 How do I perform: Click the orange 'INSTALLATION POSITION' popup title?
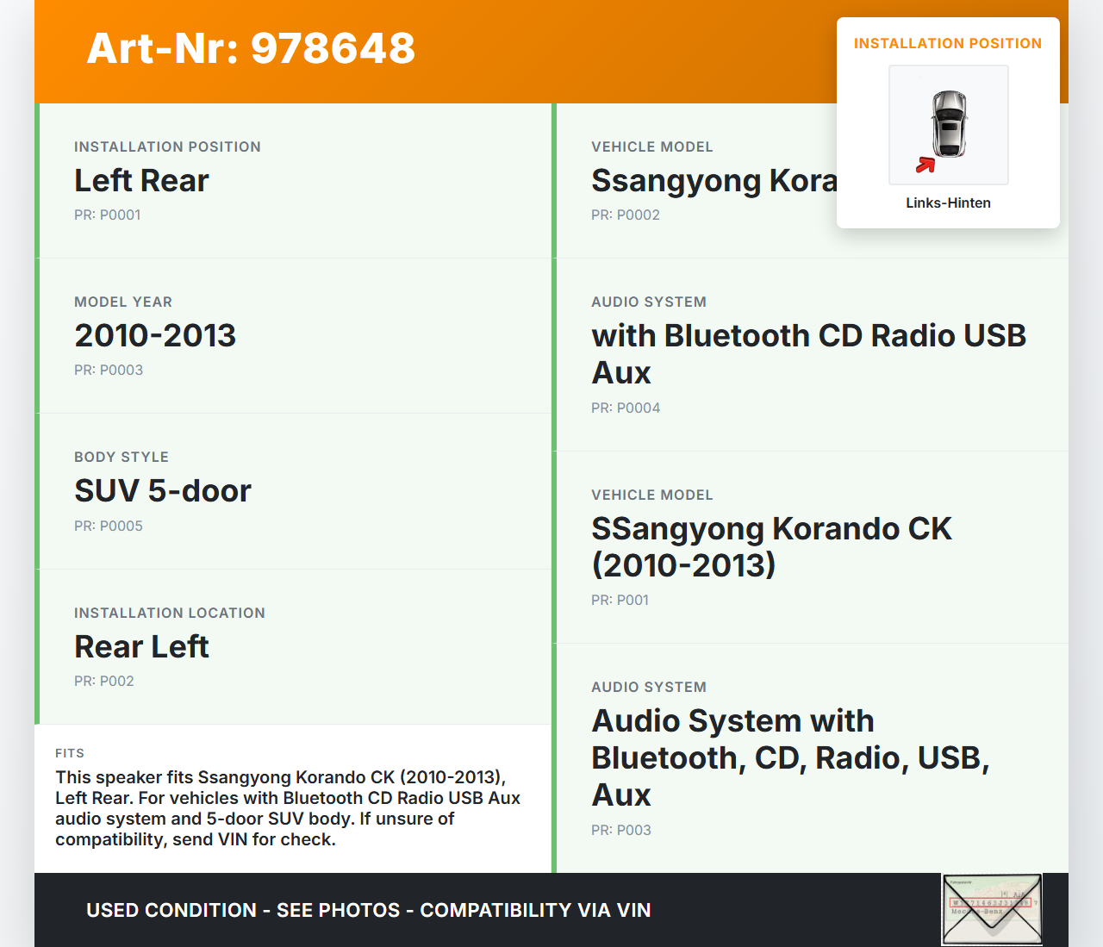point(948,43)
